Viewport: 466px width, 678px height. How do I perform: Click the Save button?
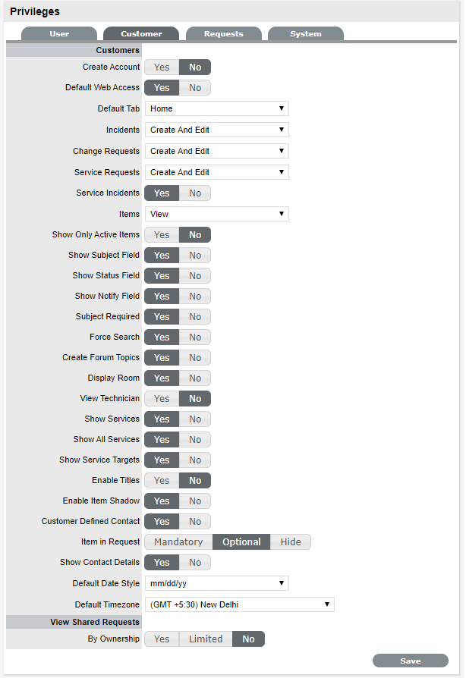click(x=410, y=661)
